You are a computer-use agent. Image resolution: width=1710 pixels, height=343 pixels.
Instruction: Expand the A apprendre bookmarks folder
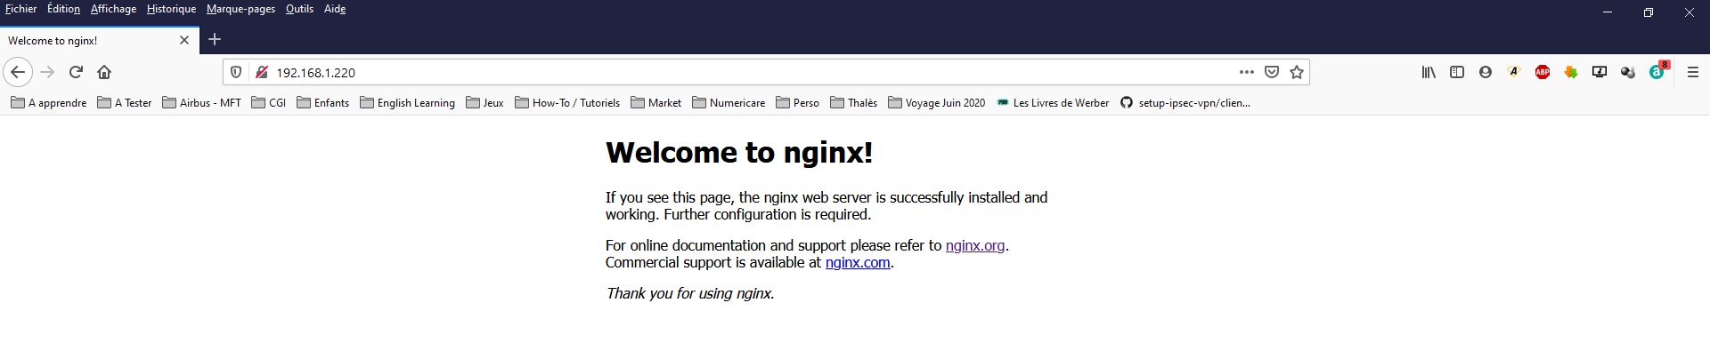tap(49, 103)
